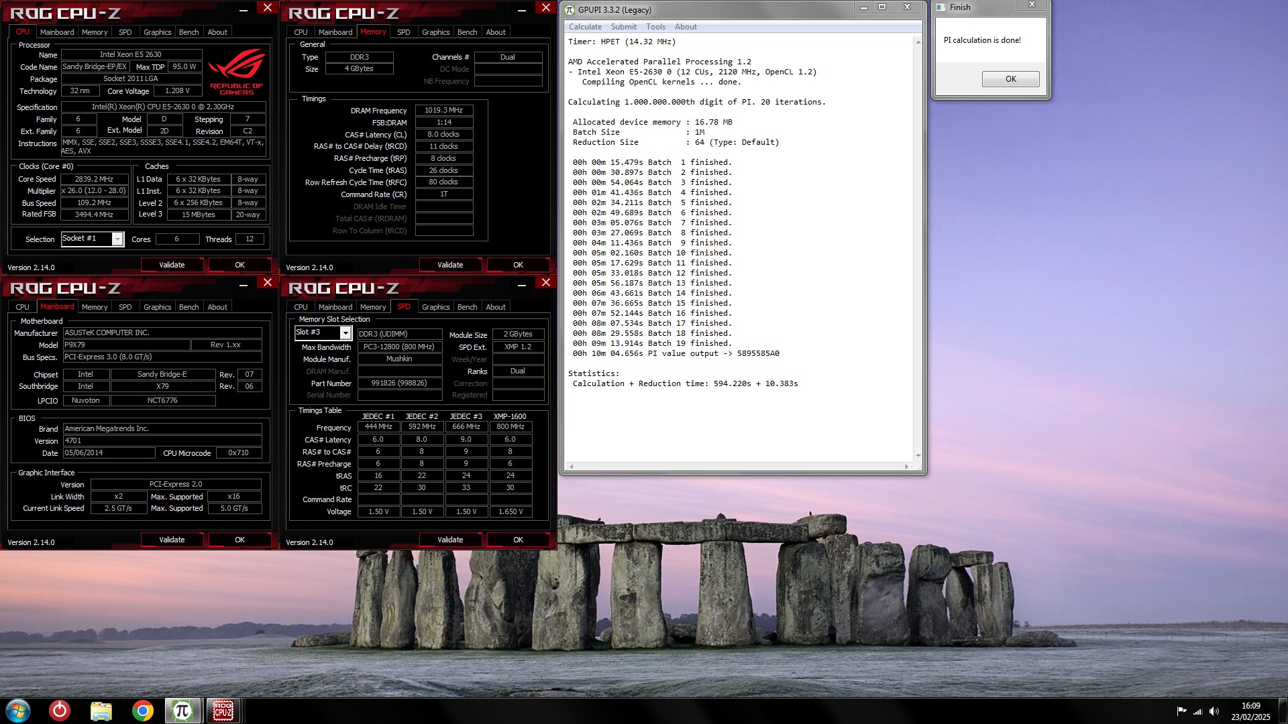Open the network signal tray icon
Image resolution: width=1288 pixels, height=724 pixels.
click(x=1197, y=711)
